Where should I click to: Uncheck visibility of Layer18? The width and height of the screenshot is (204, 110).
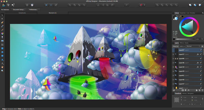(x=201, y=67)
